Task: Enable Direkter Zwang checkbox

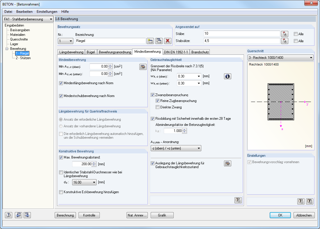Action: [x=157, y=107]
